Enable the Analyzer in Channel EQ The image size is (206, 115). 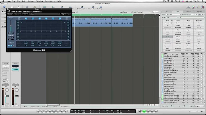(11, 35)
